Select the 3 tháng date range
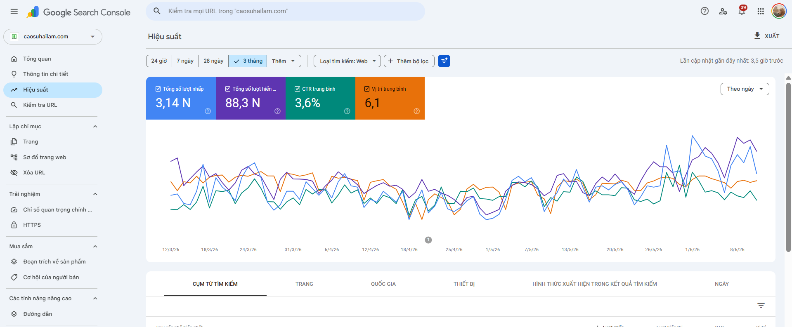Viewport: 792px width, 327px height. point(248,61)
